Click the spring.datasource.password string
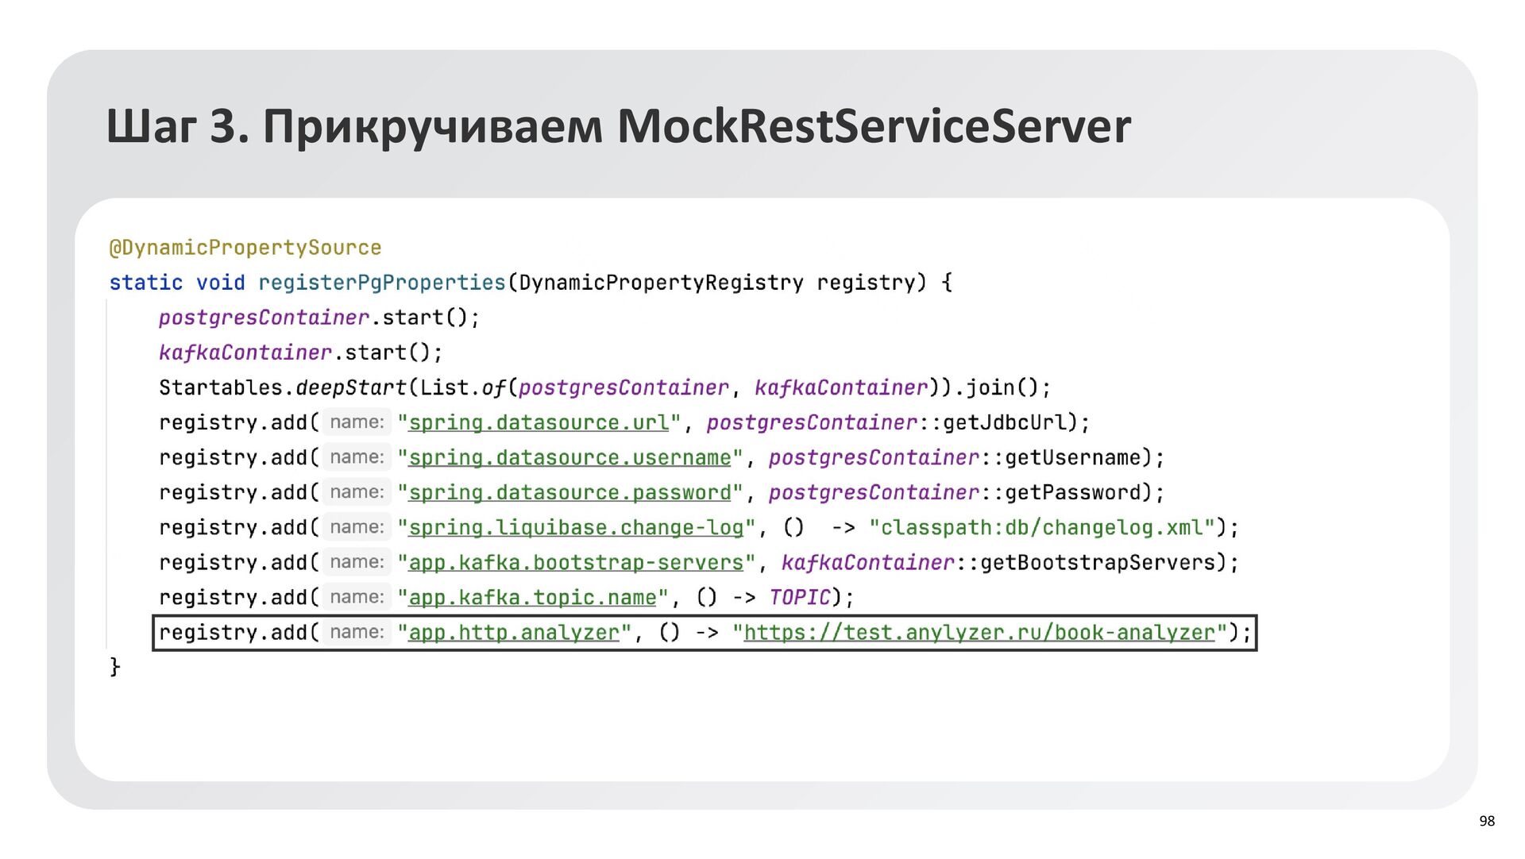 tap(569, 492)
